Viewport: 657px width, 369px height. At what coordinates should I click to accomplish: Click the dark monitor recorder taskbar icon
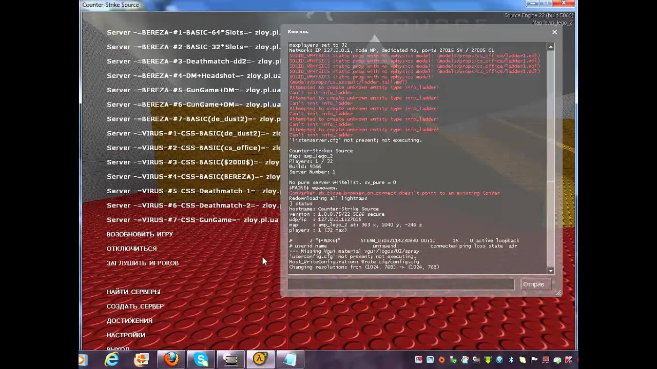230,360
